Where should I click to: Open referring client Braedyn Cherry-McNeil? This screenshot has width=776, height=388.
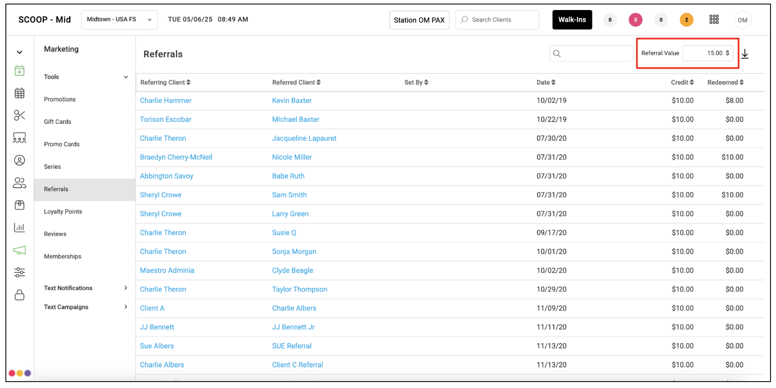pyautogui.click(x=176, y=157)
